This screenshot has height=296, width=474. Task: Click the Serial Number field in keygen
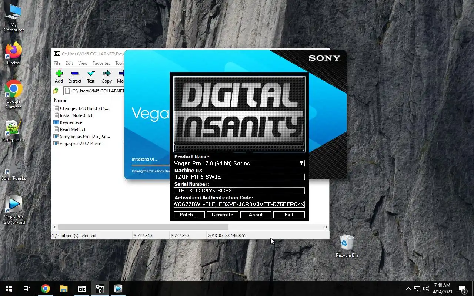[239, 191]
